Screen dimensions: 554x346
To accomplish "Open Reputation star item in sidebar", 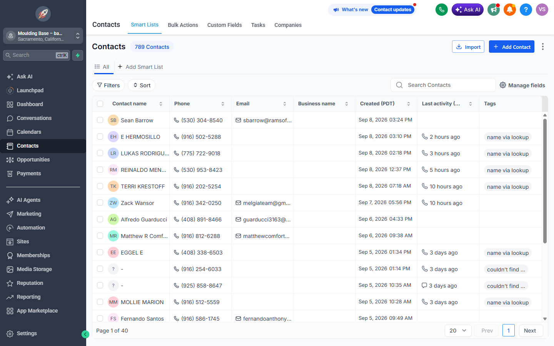I will click(x=43, y=283).
